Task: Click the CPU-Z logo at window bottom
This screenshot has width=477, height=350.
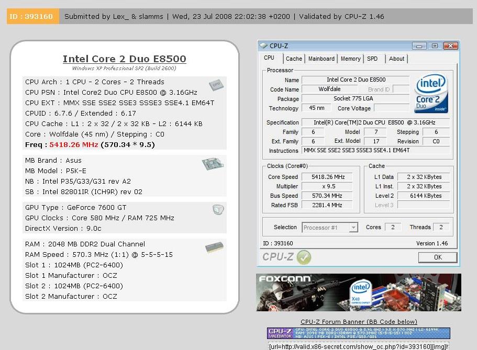Action: coord(278,257)
